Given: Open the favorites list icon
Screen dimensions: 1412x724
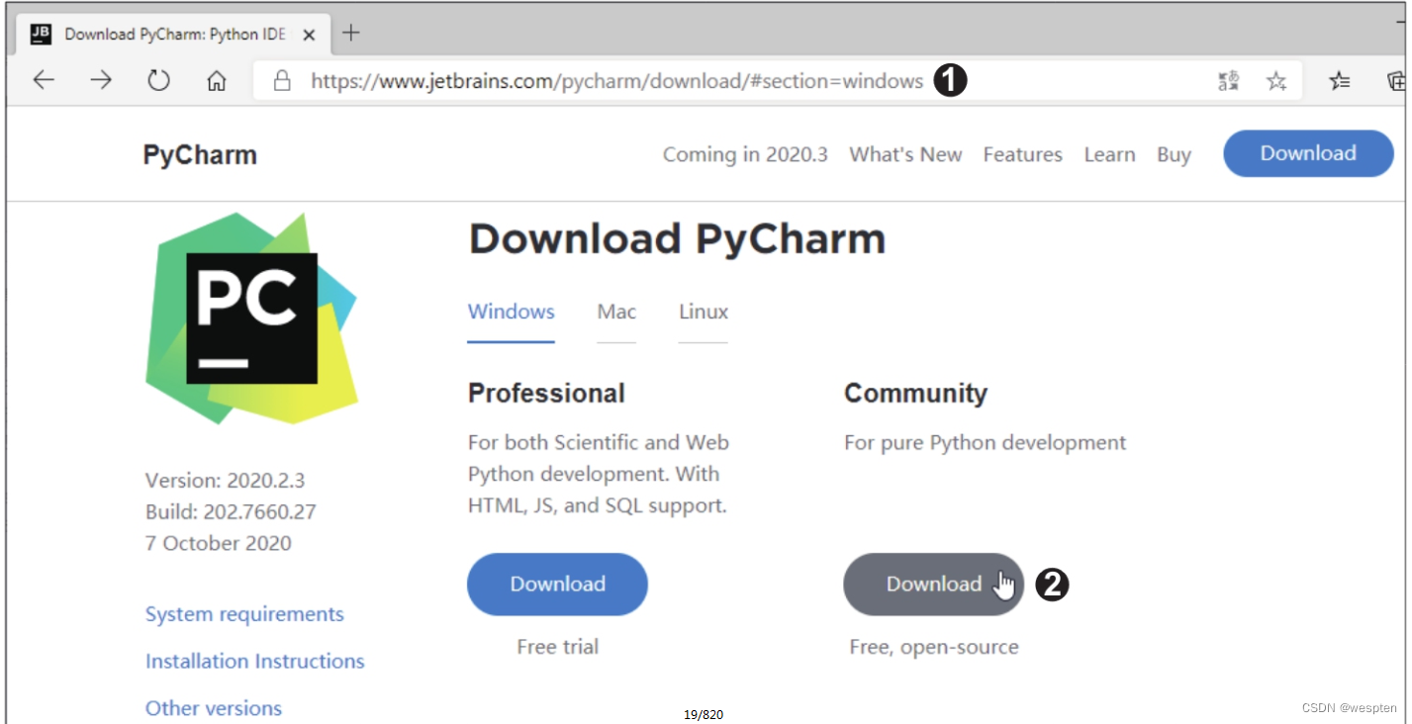Looking at the screenshot, I should [1340, 81].
